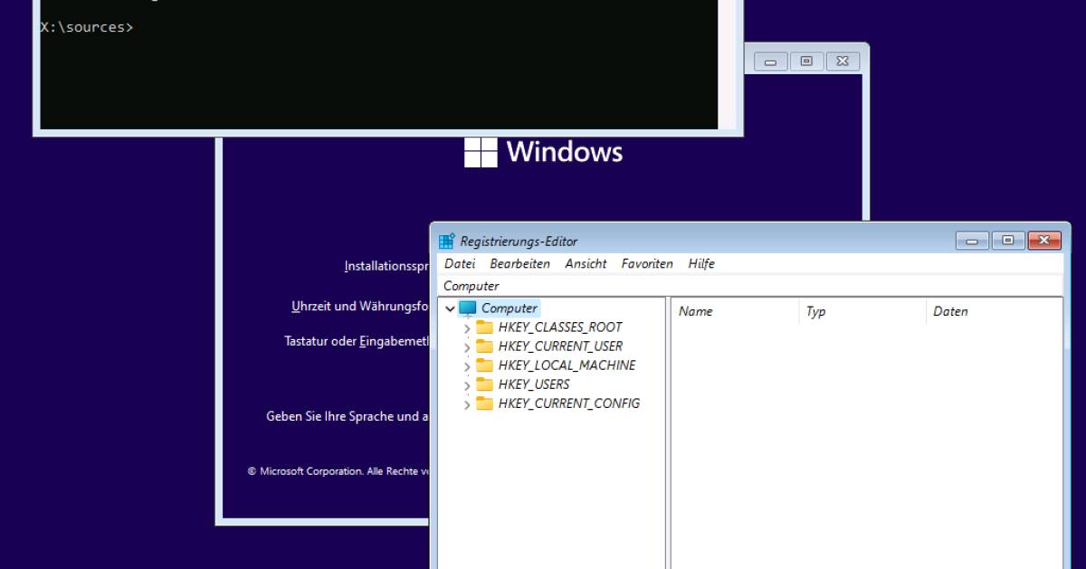The height and width of the screenshot is (569, 1086).
Task: Click the Tastatur oder Eingabemethode label
Action: pos(357,341)
